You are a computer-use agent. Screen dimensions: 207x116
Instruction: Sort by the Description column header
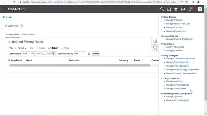click(x=74, y=60)
